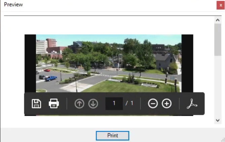Click the window resize grip in the corner
Viewport: 225px width, 142px height.
pyautogui.click(x=222, y=139)
